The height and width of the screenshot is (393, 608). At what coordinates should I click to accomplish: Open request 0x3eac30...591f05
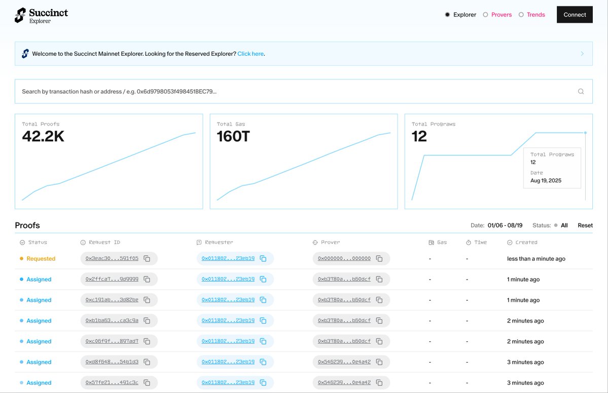coord(112,258)
